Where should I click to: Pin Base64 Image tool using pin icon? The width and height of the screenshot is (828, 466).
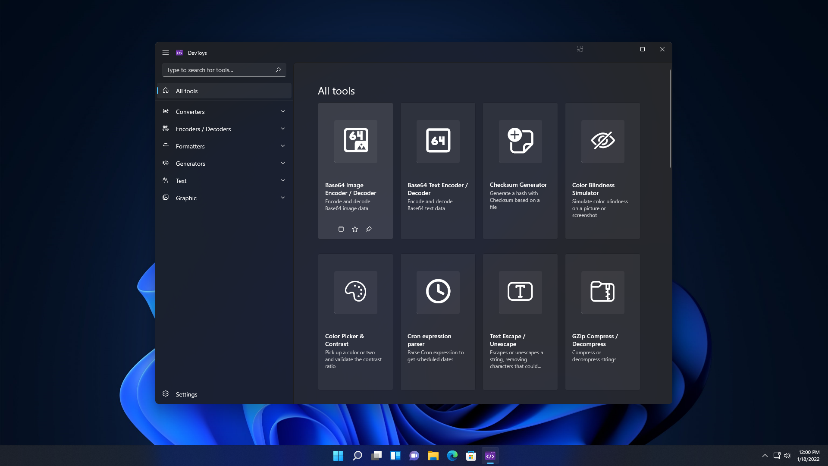369,229
